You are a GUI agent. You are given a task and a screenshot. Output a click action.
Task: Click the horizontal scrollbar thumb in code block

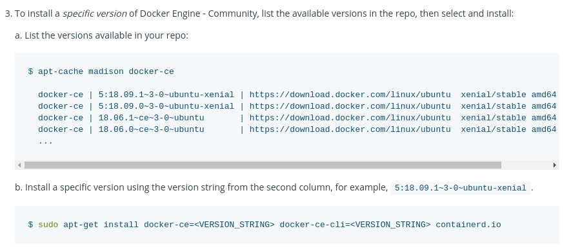tap(263, 165)
